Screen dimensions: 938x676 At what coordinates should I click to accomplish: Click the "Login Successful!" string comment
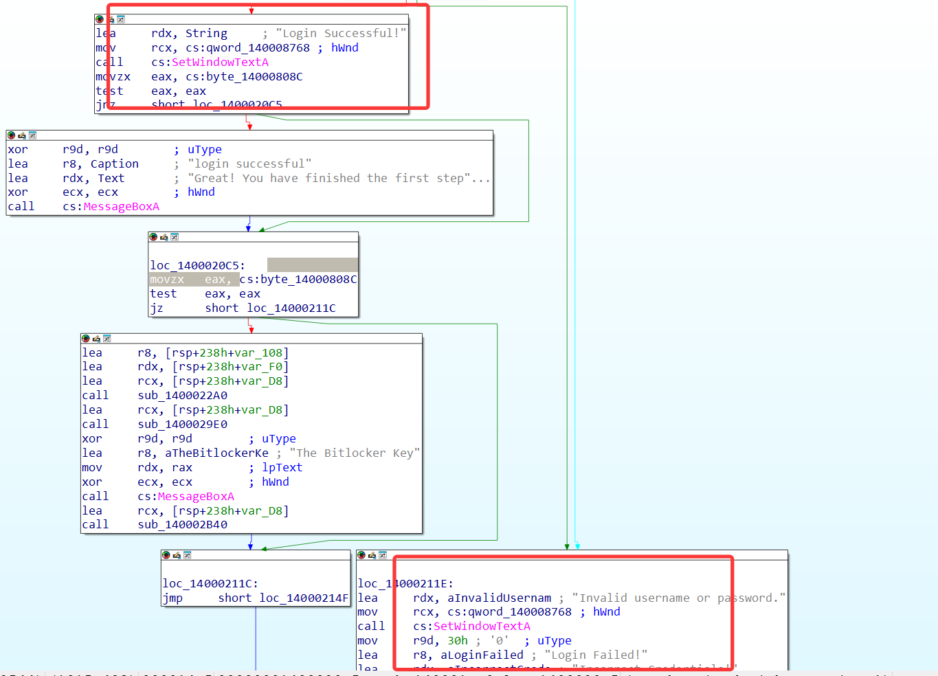click(341, 34)
